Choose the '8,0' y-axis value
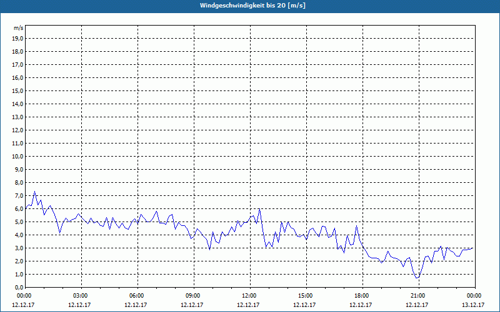Viewport: 500px width, 312px height. click(x=19, y=182)
